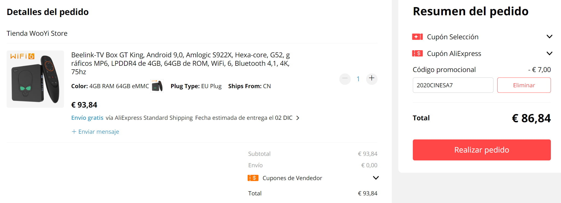Click the shipping details arrow chevron

click(298, 118)
